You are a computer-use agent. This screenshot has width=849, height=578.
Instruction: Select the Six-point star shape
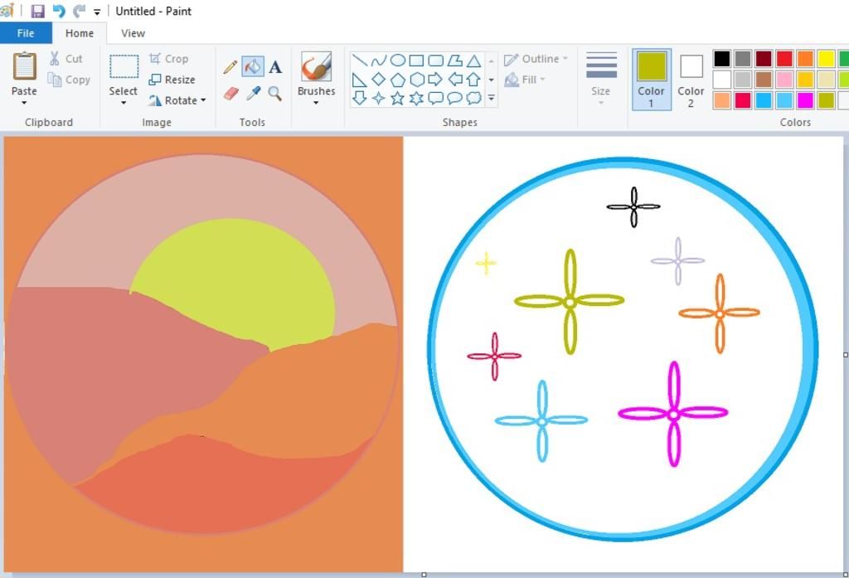(x=417, y=98)
